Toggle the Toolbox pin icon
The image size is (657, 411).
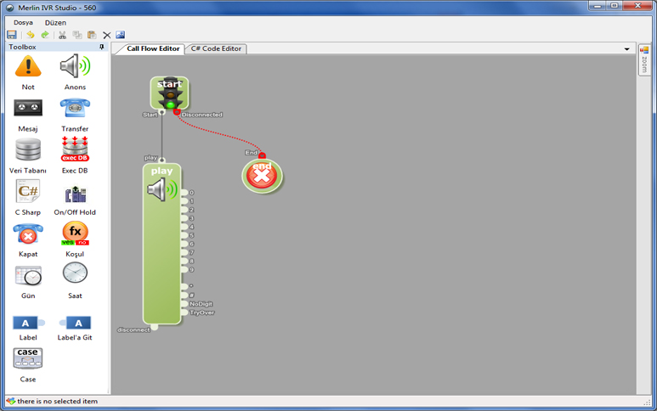point(102,47)
